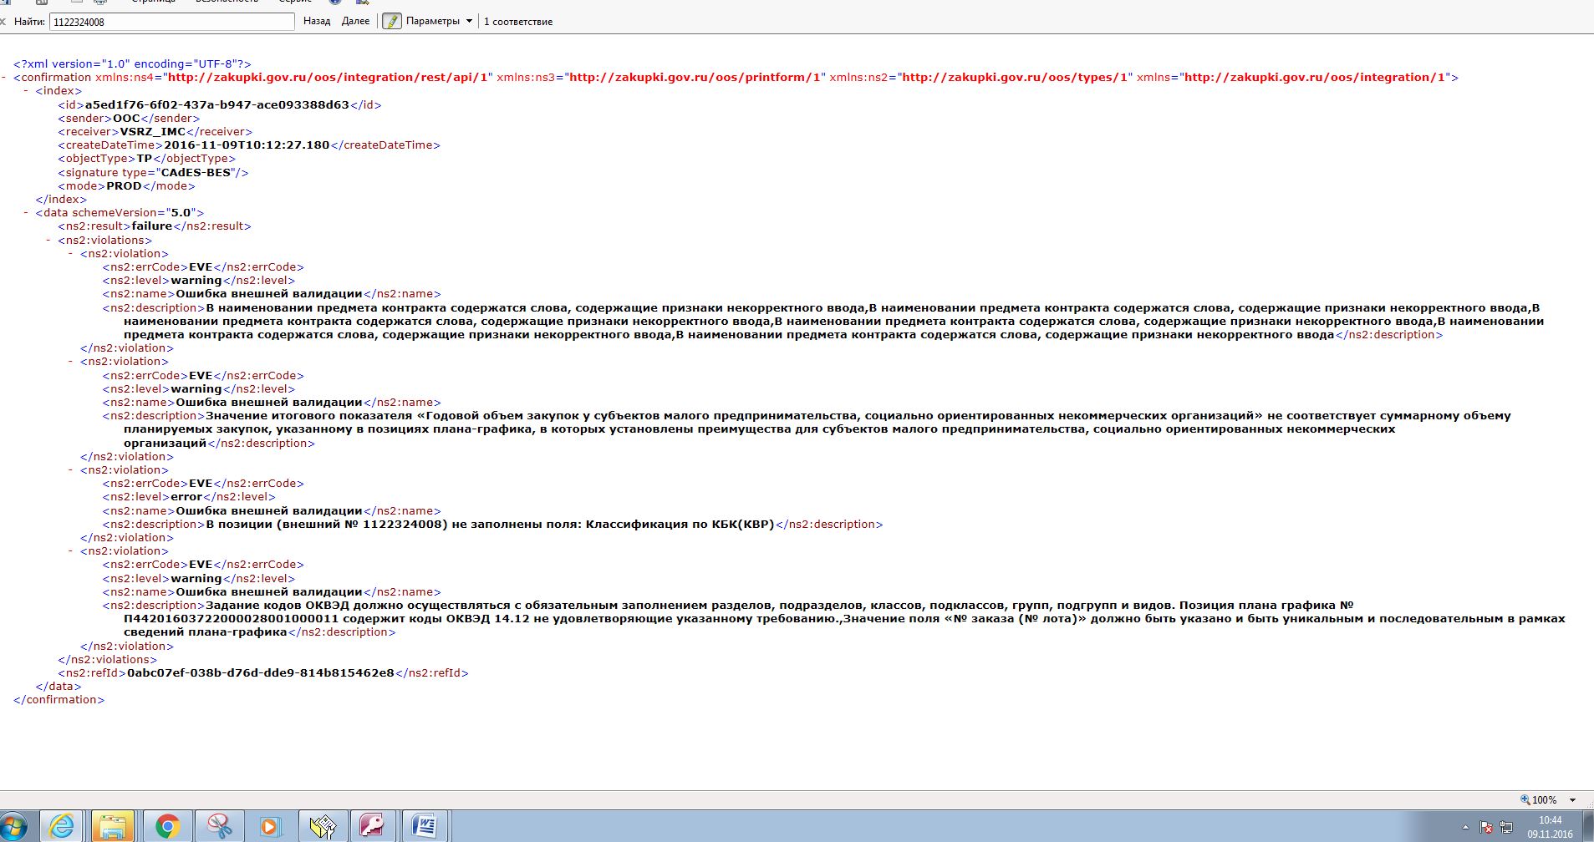
Task: Click the refId value 0abc07ef-038b-d76d-dde9-814b815462e8
Action: 261,673
